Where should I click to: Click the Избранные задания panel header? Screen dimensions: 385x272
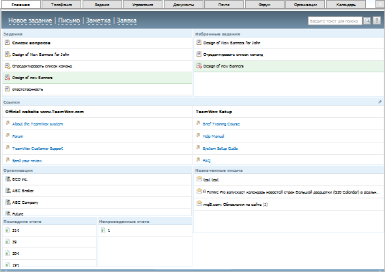pos(289,34)
